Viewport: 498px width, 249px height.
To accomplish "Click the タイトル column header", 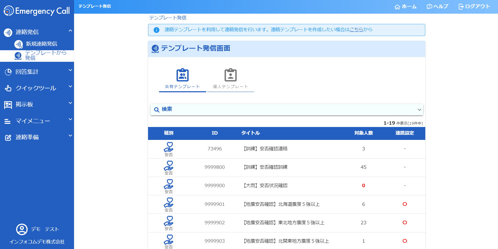I will 250,133.
